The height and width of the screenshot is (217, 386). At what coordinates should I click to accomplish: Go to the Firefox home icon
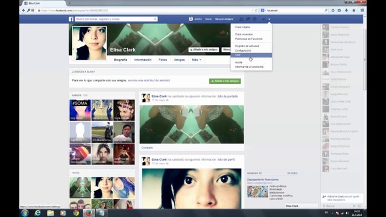coord(354,10)
